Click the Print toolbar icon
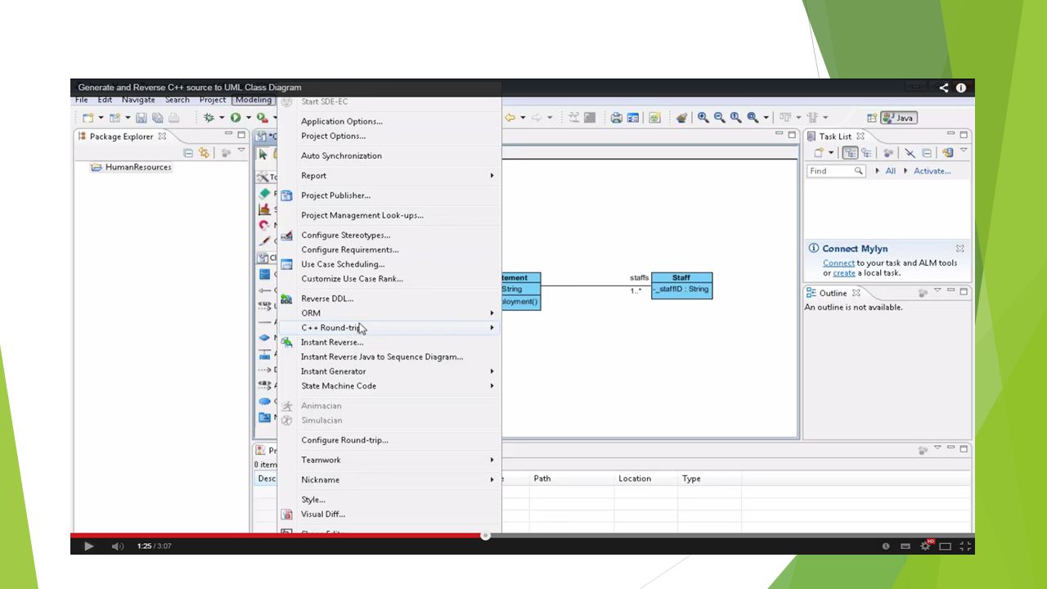This screenshot has width=1047, height=589. coord(617,118)
